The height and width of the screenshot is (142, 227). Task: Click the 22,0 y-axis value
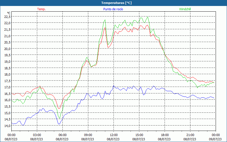pyautogui.click(x=7, y=23)
